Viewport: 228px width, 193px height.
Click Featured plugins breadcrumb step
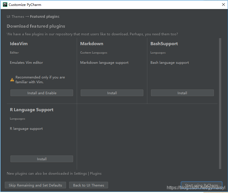pos(45,17)
